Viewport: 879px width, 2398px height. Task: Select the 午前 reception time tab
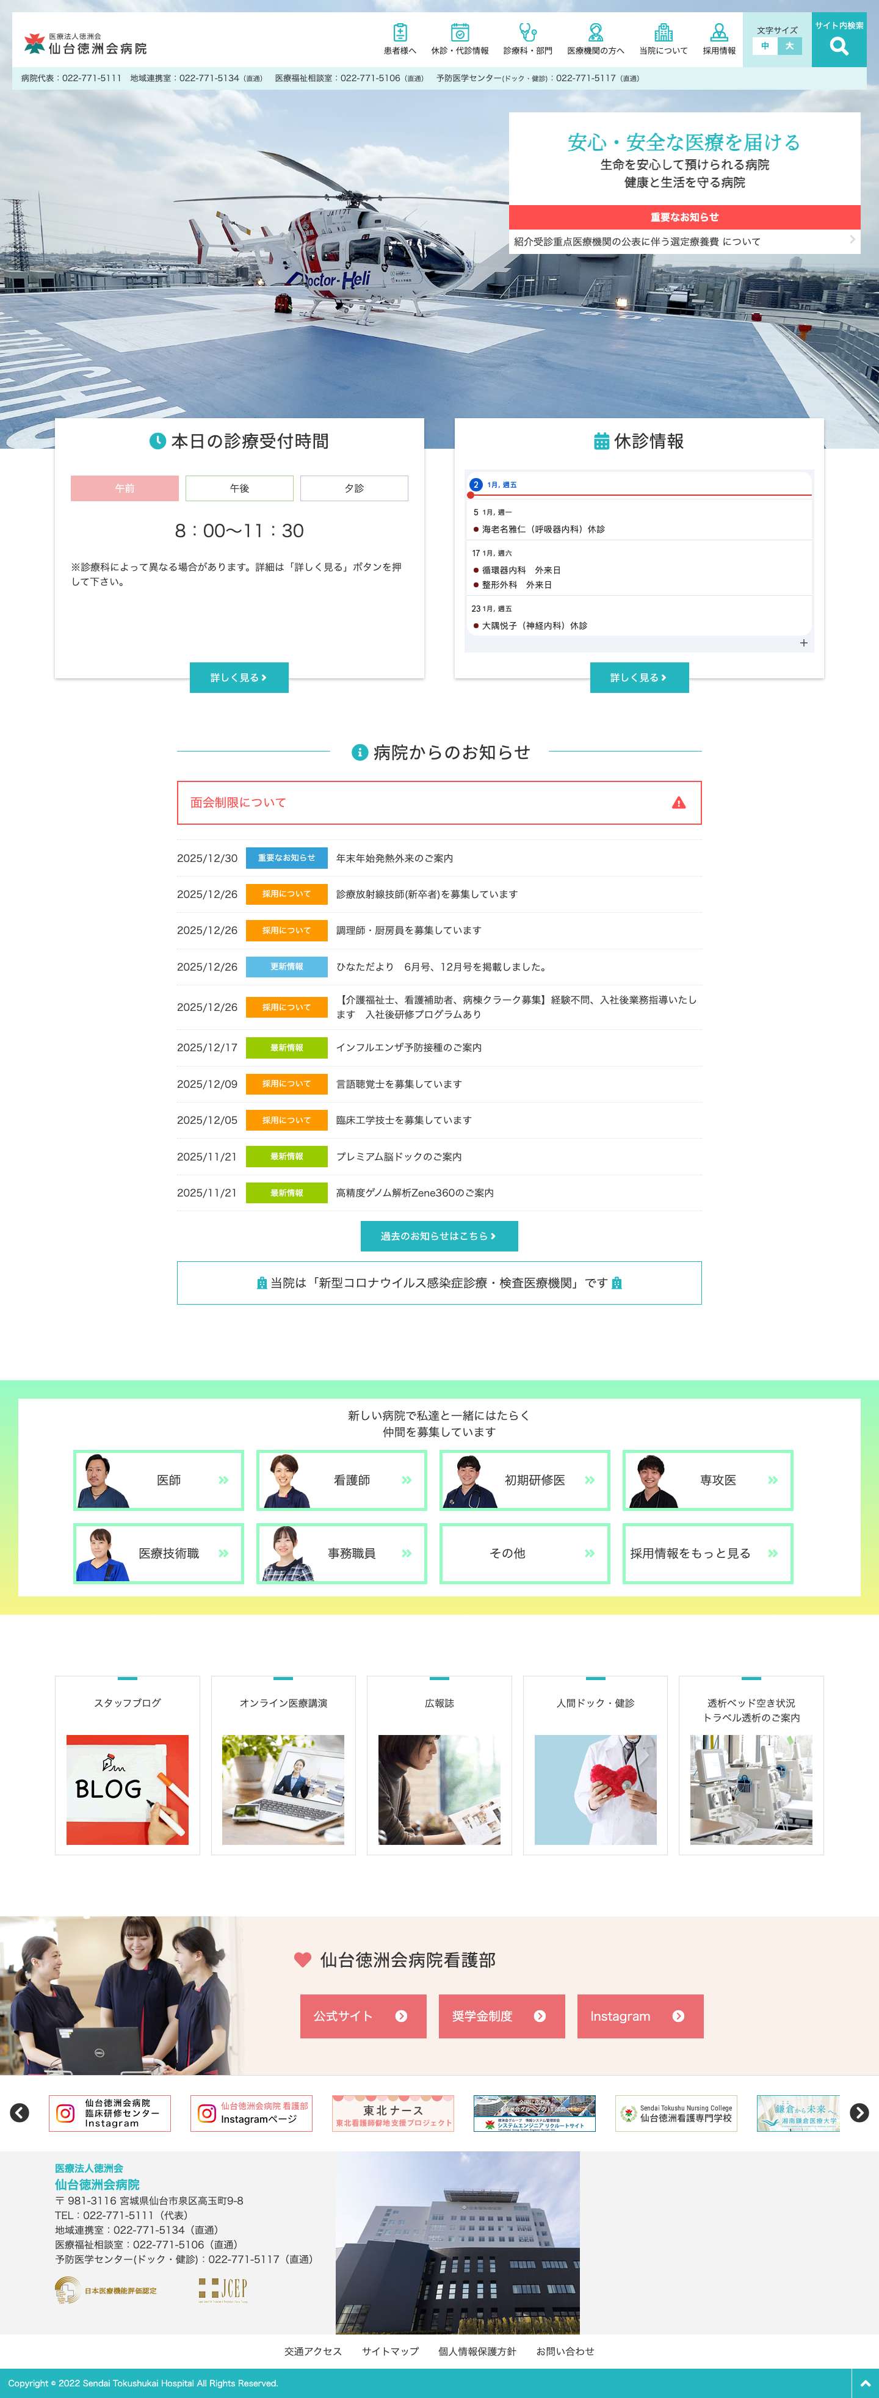tap(125, 489)
